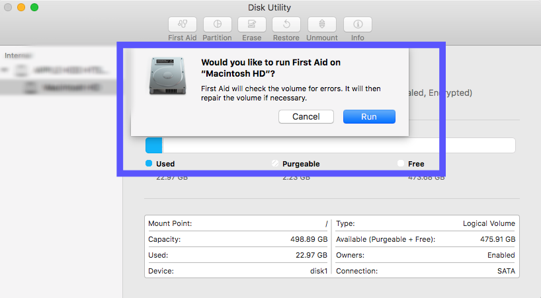Click the 'Free' legend label
The height and width of the screenshot is (298, 541).
click(x=416, y=164)
